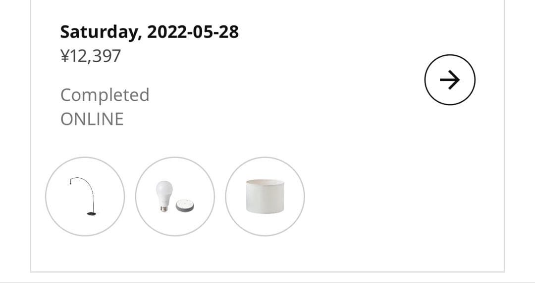535x283 pixels.
Task: Click the top rim of the lamp shade
Action: point(265,181)
